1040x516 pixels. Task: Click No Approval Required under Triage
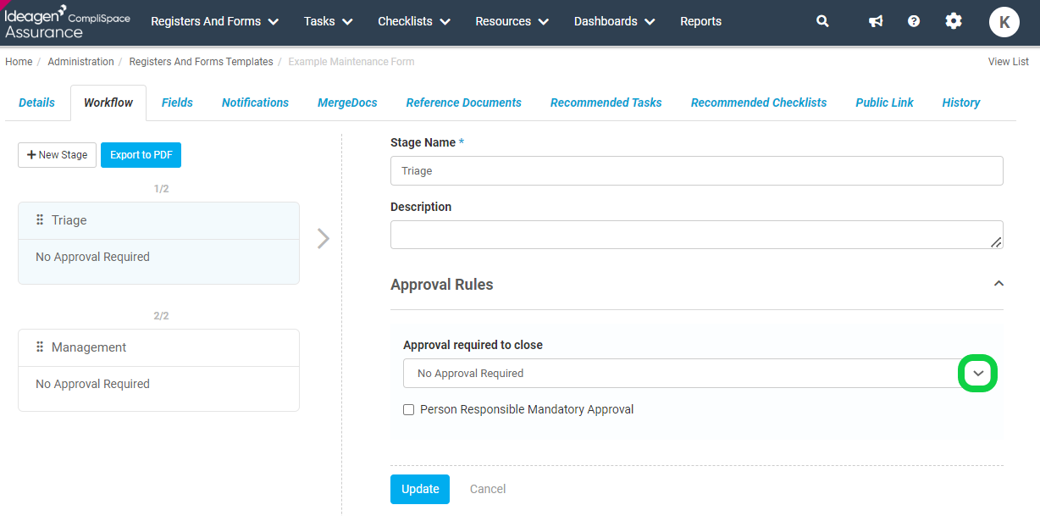92,257
